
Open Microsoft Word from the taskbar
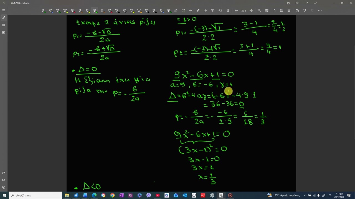[x=85, y=195]
